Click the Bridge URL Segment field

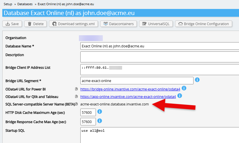[137, 81]
